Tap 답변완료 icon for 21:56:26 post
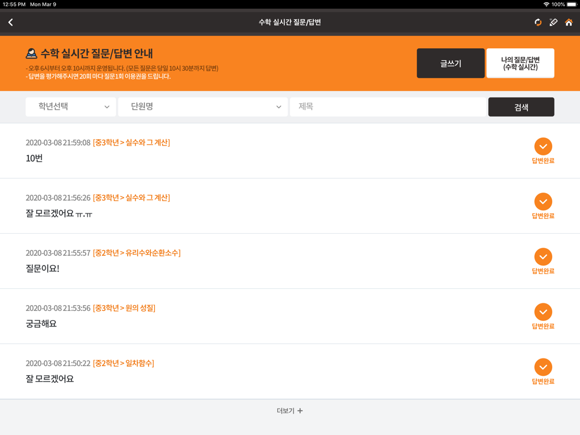This screenshot has height=435, width=580. [543, 202]
